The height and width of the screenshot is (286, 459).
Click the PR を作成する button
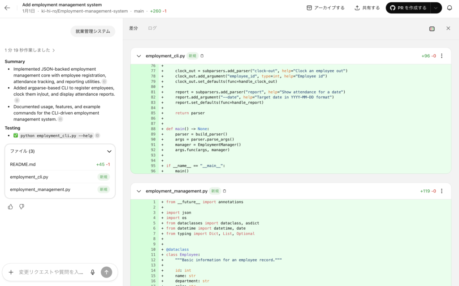(408, 8)
